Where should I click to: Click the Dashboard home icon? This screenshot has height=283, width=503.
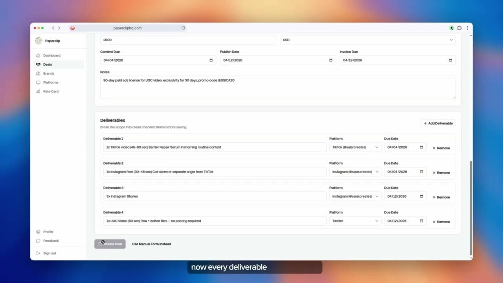(x=38, y=55)
